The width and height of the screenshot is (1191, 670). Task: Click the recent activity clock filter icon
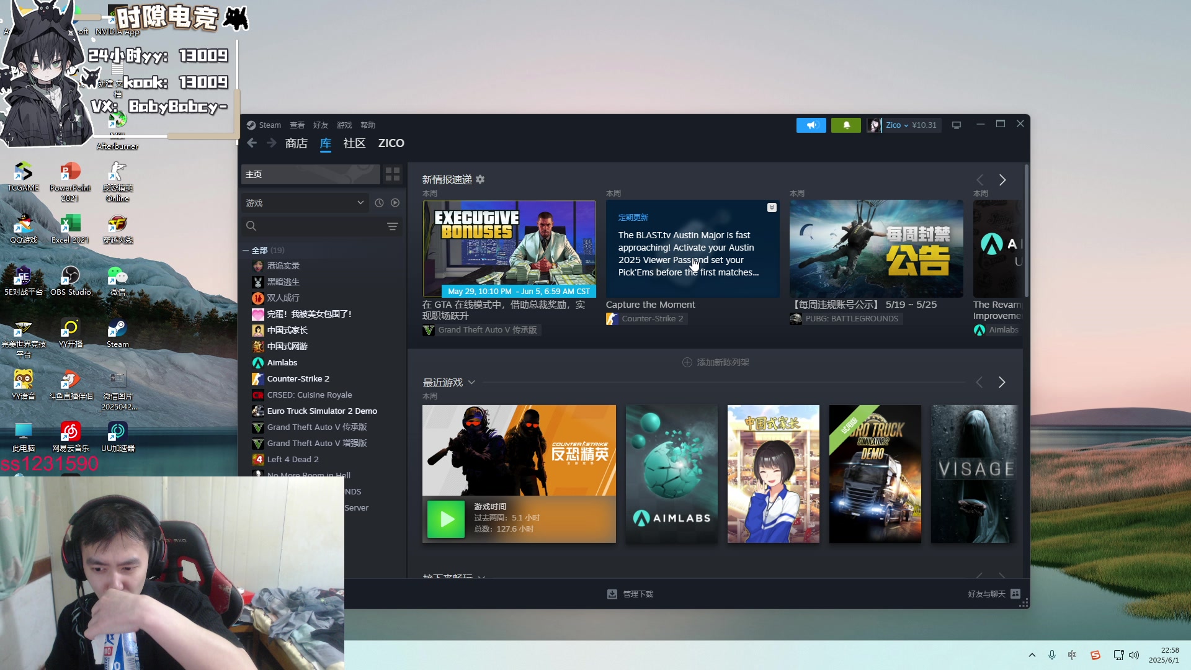(x=379, y=203)
